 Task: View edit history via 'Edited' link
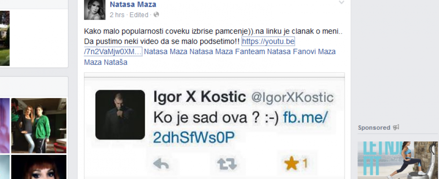(x=138, y=15)
